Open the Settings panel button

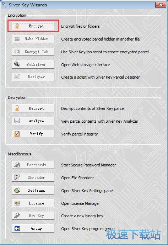pos(33,190)
